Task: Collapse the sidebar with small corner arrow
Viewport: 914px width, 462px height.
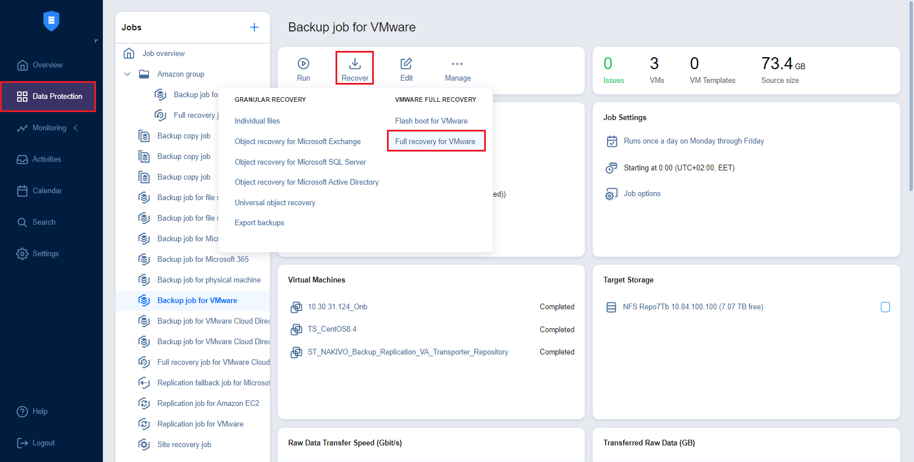Action: (96, 41)
